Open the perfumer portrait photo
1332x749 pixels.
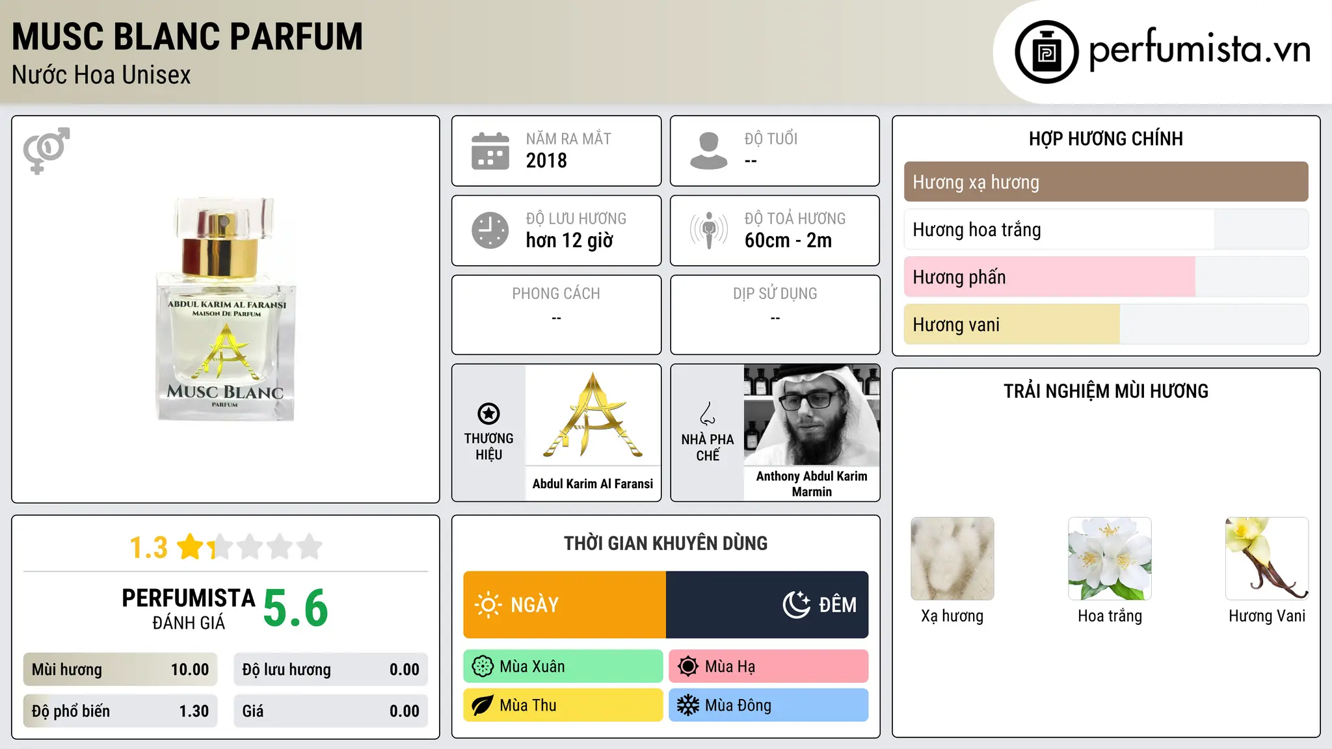[x=812, y=415]
